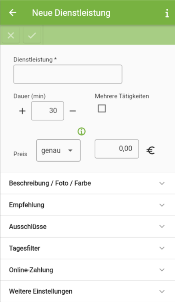Open the info icon in header
Viewport: 175px width, 302px height.
[167, 13]
